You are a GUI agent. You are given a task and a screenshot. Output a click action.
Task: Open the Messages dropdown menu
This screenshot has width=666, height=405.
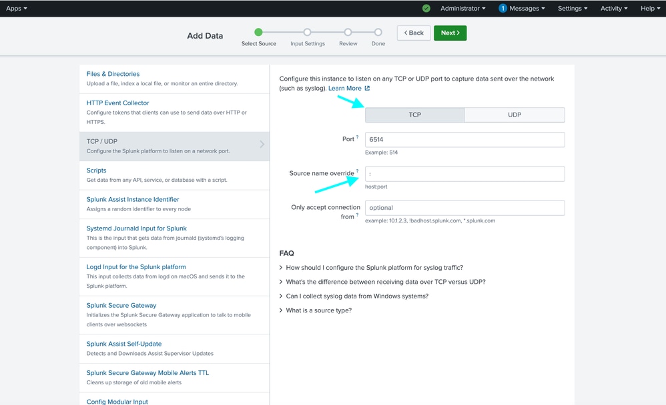tap(527, 9)
